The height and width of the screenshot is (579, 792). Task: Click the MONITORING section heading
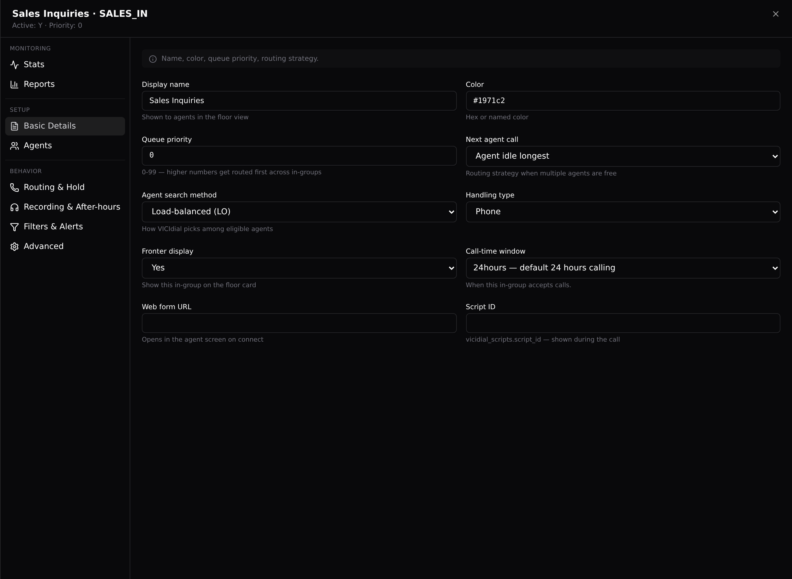point(30,48)
